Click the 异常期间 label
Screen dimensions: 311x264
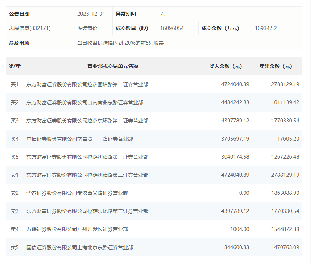126,14
